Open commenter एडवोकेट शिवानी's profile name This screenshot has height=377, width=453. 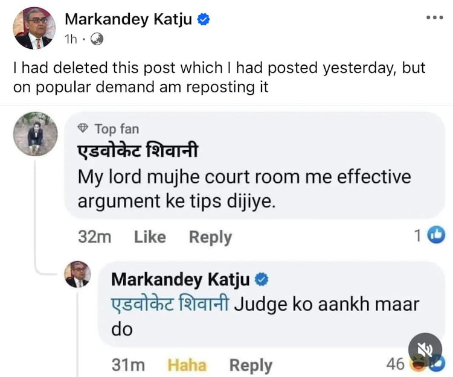[138, 150]
